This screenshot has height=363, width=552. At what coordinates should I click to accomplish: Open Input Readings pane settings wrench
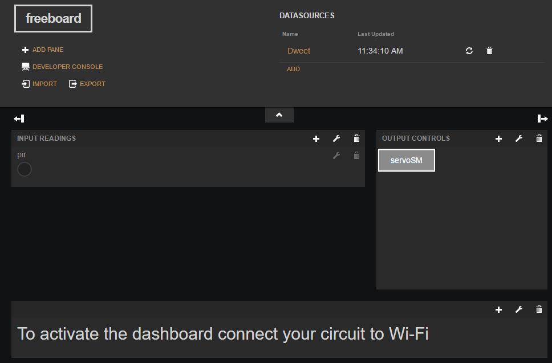pos(336,138)
